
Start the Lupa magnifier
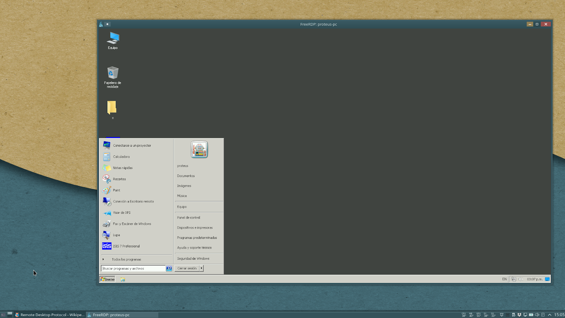point(116,235)
